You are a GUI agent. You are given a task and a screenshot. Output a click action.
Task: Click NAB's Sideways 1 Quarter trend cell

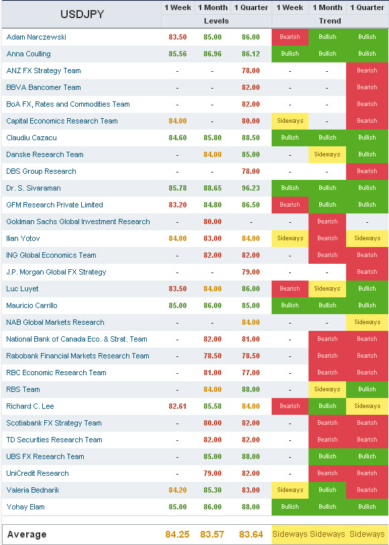(x=368, y=322)
